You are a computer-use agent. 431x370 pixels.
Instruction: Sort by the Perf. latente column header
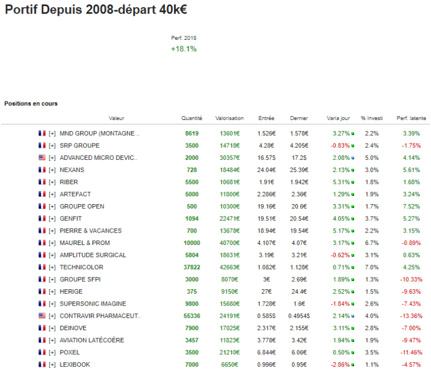(411, 118)
